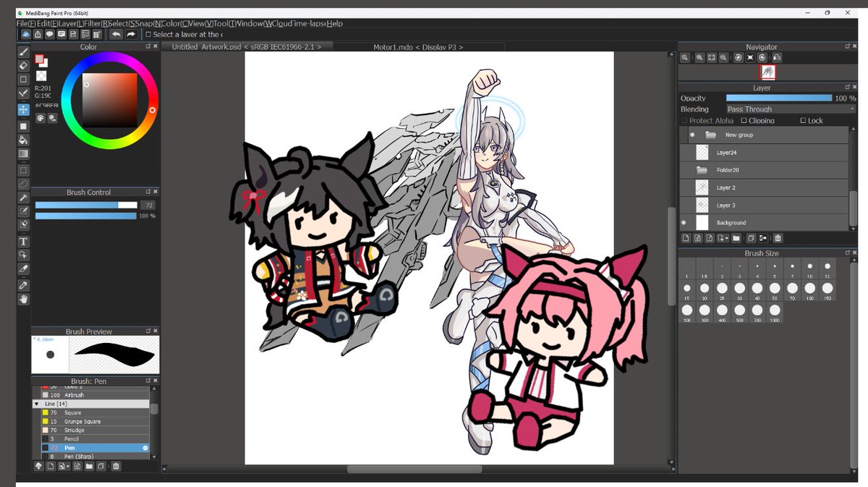
Task: Add a new layer folder
Action: pyautogui.click(x=736, y=237)
